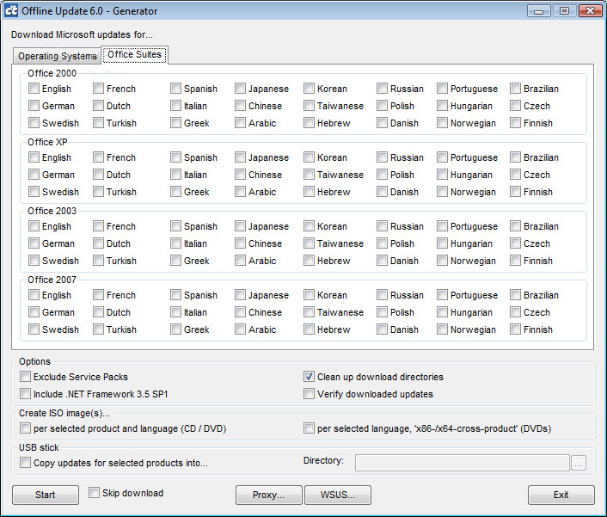
Task: Check Norwegian under Office 2007
Action: [x=442, y=329]
